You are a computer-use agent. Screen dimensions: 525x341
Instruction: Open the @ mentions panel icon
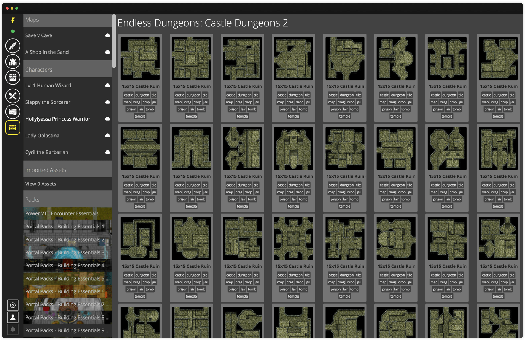point(12,305)
